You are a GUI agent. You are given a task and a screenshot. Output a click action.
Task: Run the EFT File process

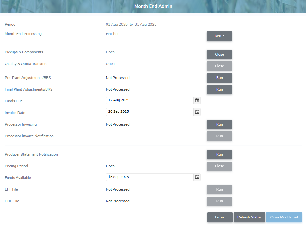click(219, 189)
